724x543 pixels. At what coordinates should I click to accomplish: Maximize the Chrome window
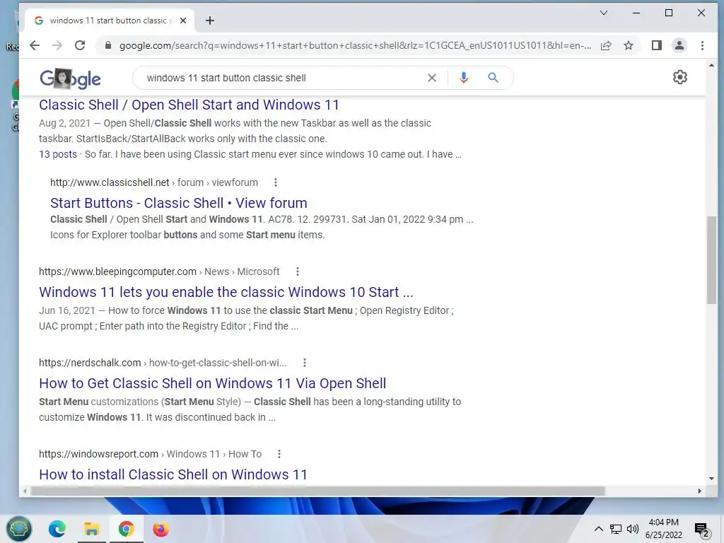pos(669,13)
